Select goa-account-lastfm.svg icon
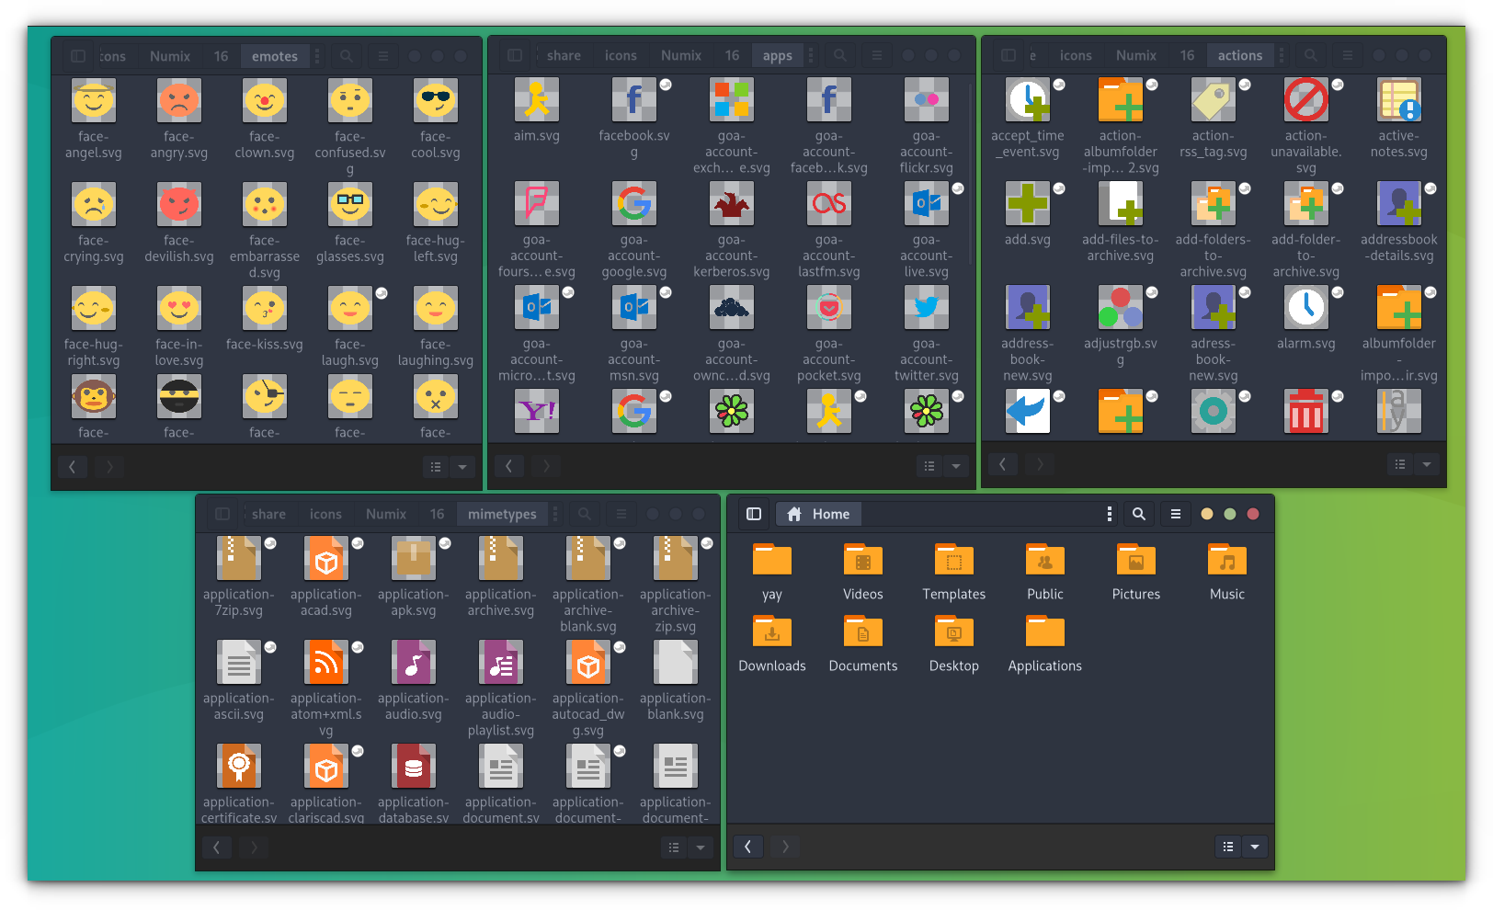 coord(829,204)
